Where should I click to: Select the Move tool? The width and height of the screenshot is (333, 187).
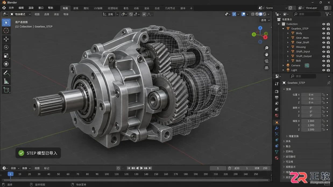6,39
